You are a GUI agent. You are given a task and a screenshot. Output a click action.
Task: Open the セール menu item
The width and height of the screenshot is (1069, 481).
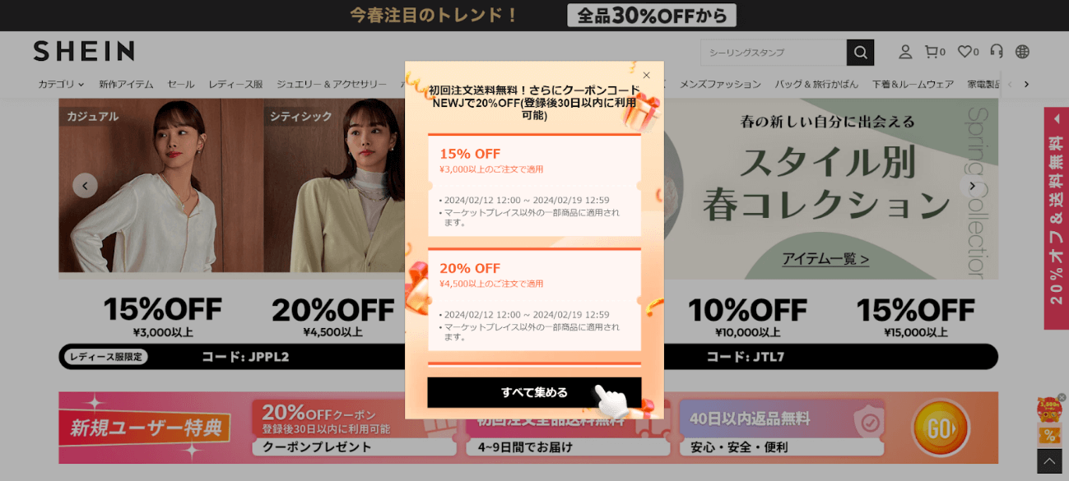point(181,84)
